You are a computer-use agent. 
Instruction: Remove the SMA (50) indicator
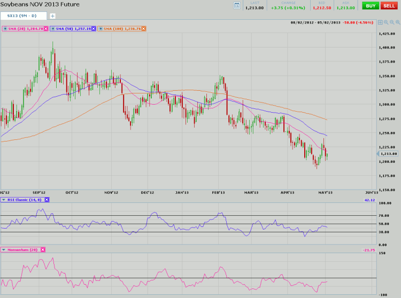click(x=93, y=28)
